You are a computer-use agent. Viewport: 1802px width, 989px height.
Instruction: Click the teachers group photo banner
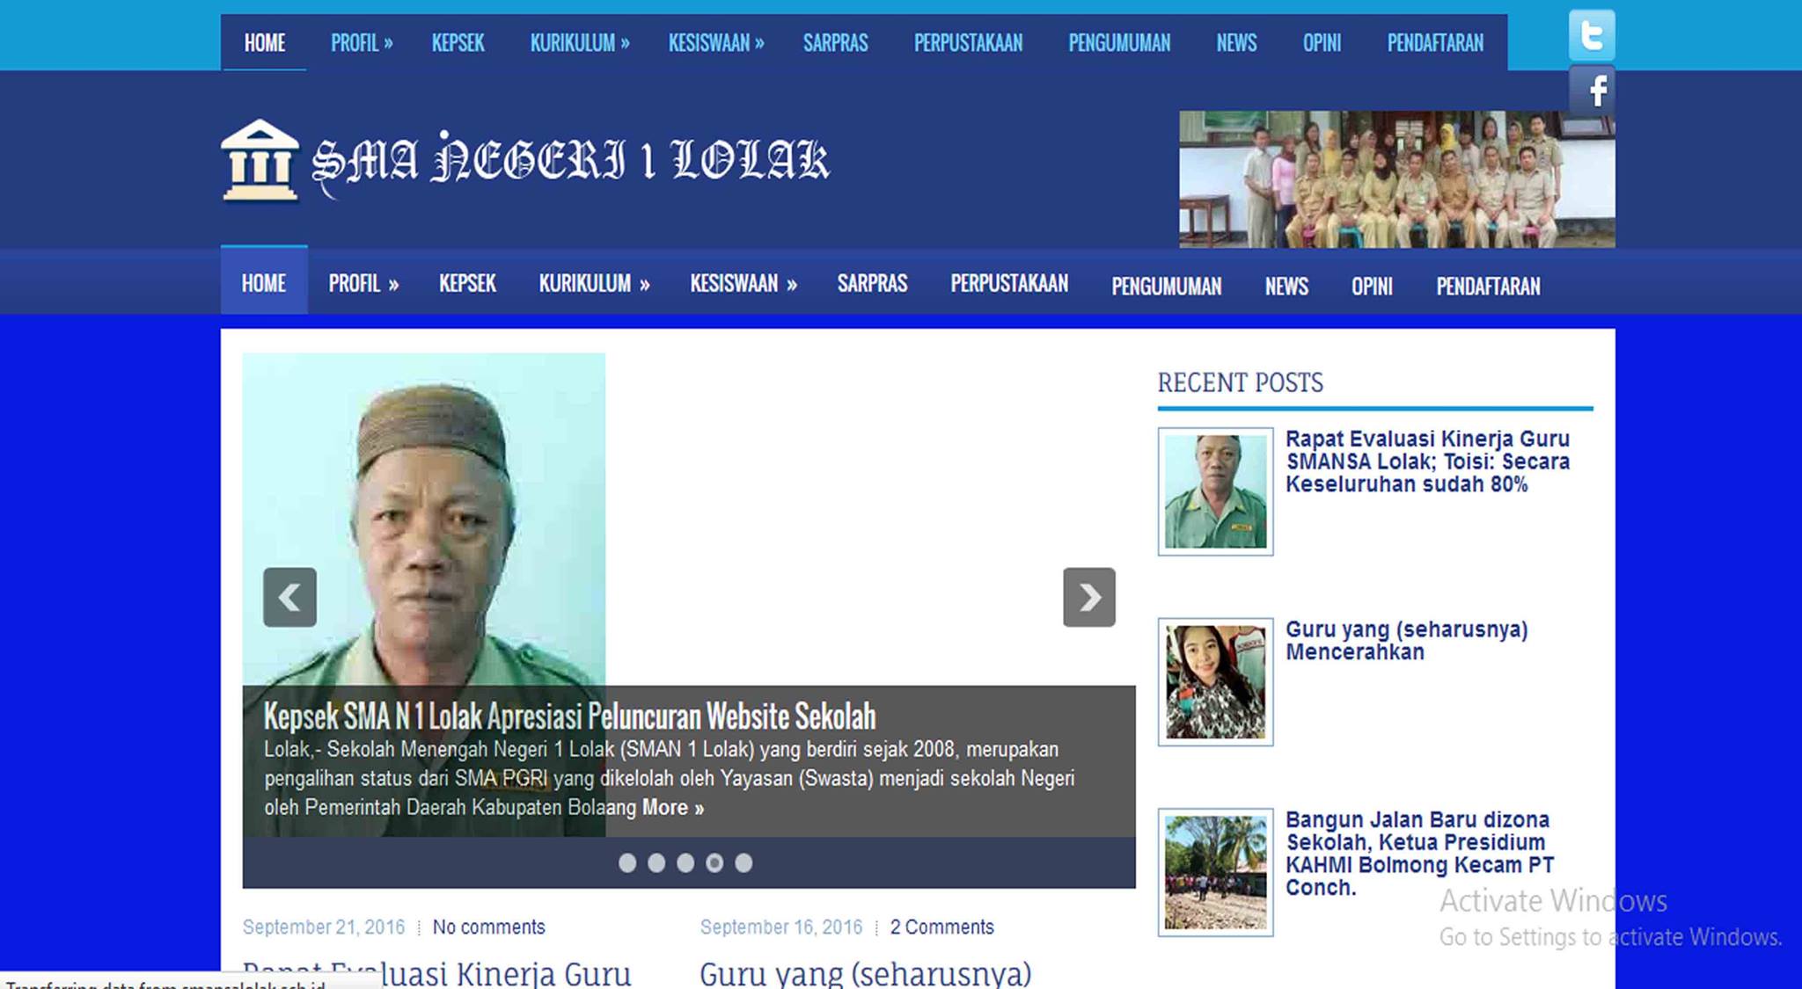1397,179
